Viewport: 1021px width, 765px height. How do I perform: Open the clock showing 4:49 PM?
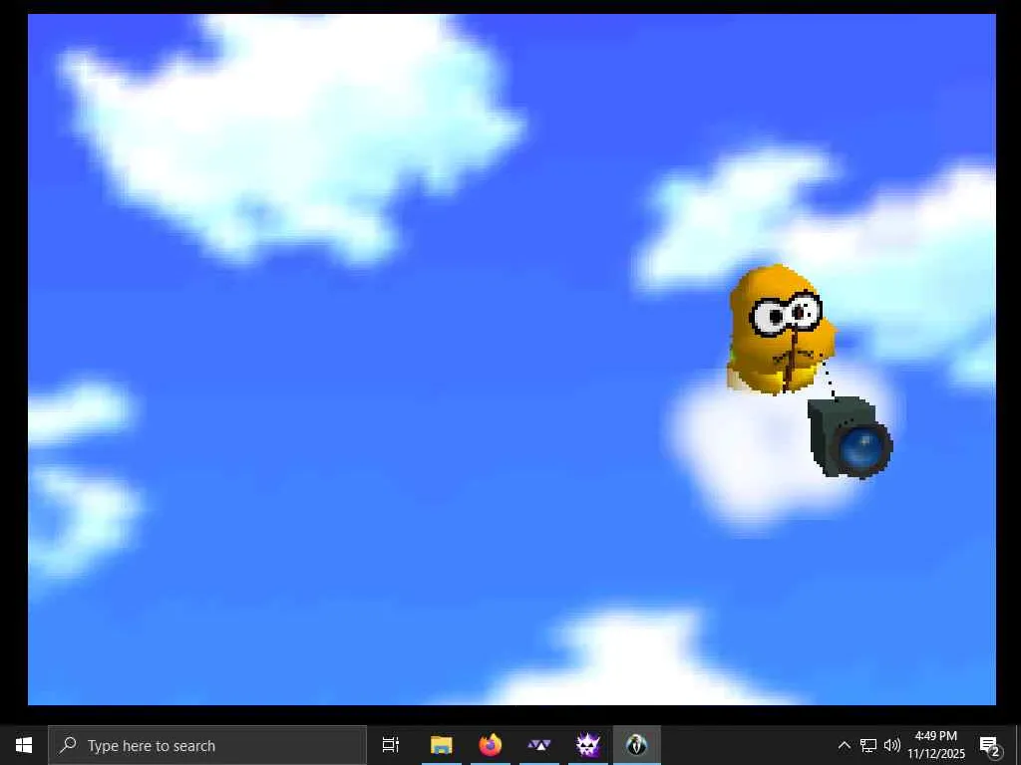[936, 745]
